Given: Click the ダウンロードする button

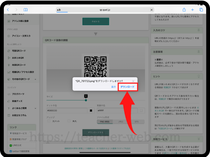Looking at the screenshot, I should coord(96,132).
